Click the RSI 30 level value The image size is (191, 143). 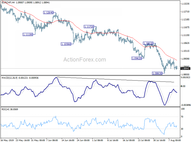click(182, 129)
